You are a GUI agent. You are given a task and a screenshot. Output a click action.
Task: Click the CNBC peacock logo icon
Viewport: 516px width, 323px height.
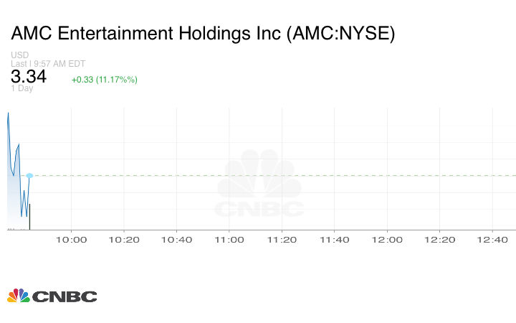click(18, 296)
